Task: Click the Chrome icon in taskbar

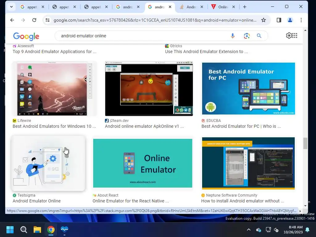Action: tap(51, 230)
